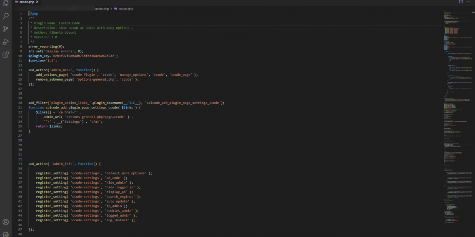This screenshot has width=475, height=237.
Task: Click the 'Author: Alberto Uozumi' comment line
Action: [53, 32]
